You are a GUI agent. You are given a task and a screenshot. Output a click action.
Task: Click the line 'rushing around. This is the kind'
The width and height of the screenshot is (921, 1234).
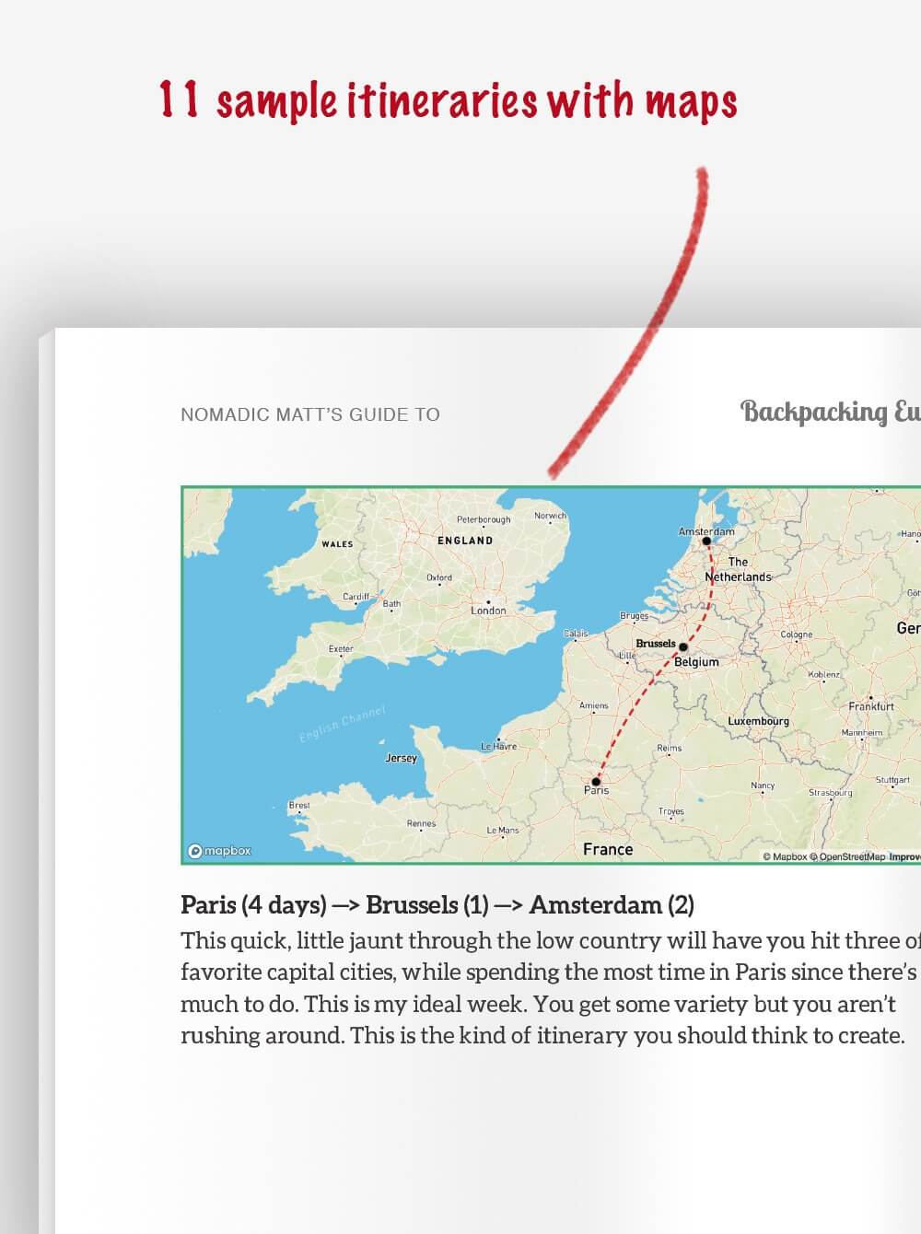[543, 1035]
